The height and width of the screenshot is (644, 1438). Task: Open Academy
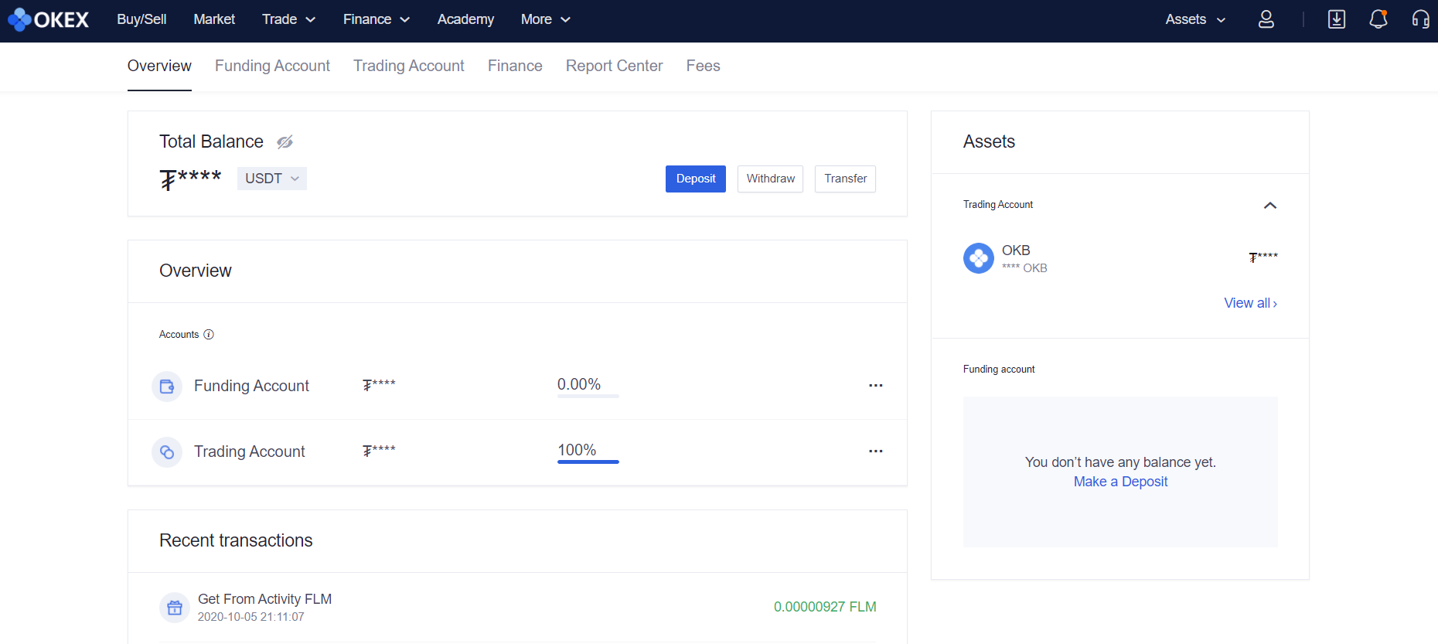coord(465,19)
